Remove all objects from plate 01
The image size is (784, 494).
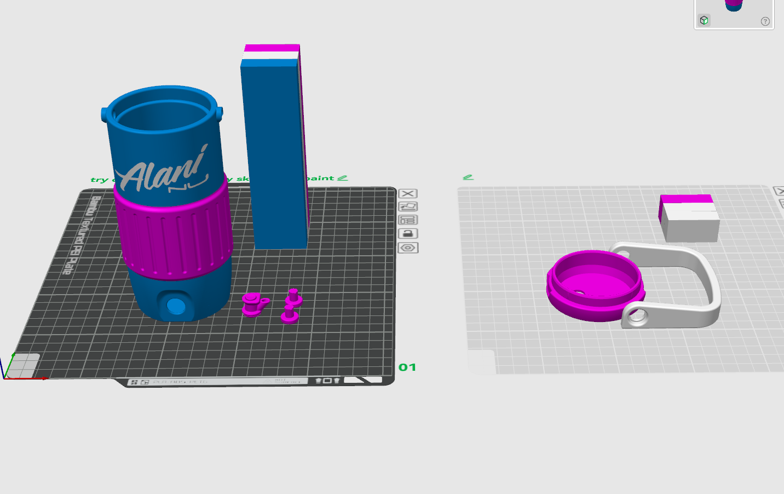(x=408, y=193)
